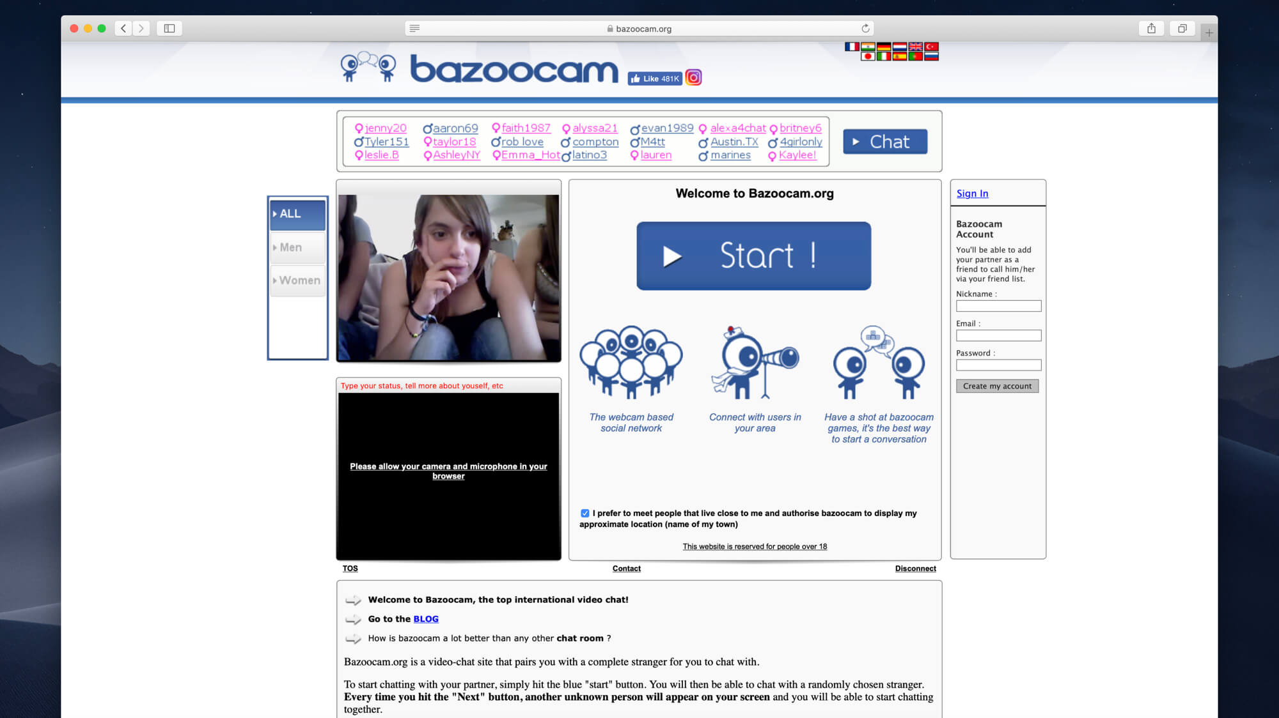Toggle the location preference checkbox
Image resolution: width=1279 pixels, height=718 pixels.
pos(584,512)
